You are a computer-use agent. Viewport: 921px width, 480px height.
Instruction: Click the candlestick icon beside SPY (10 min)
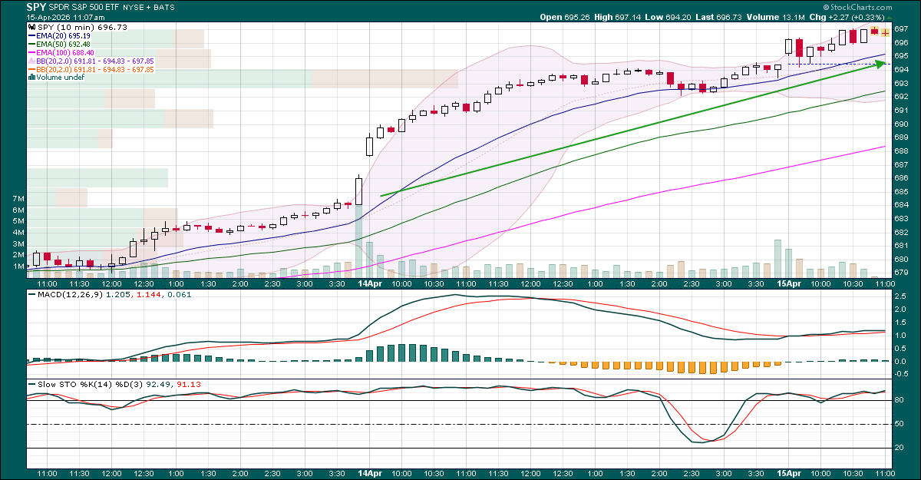click(x=31, y=27)
